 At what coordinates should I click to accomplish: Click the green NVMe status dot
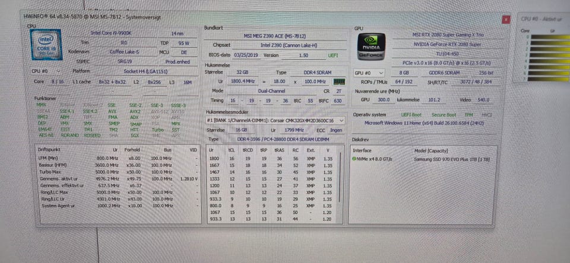(354, 159)
